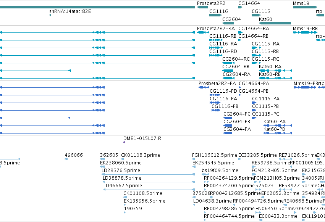Select the LD46662.5prime EST label

[123, 186]
